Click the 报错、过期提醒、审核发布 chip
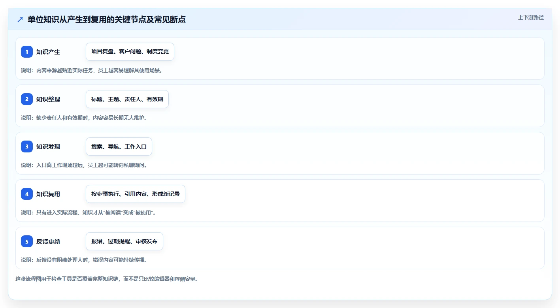This screenshot has width=560, height=308. tap(124, 241)
